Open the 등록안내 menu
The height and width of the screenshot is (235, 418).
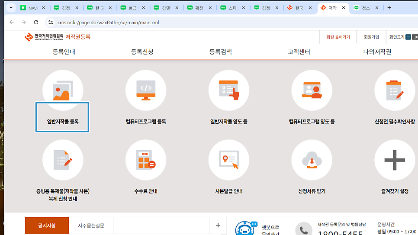64,52
